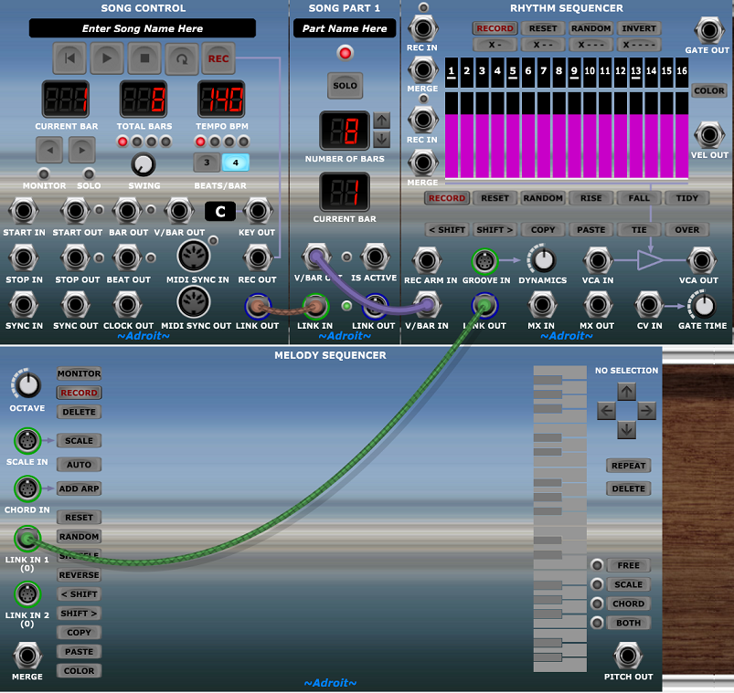Image resolution: width=734 pixels, height=693 pixels.
Task: Select the FREE pitch mode
Action: [628, 565]
